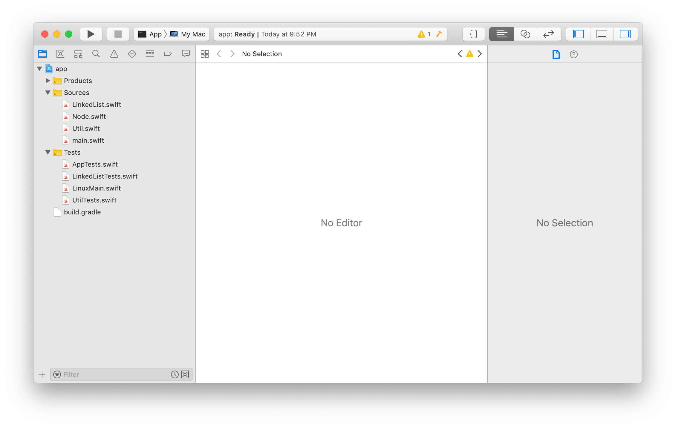Image resolution: width=676 pixels, height=427 pixels.
Task: Toggle the bottom debug area visible
Action: click(x=602, y=34)
